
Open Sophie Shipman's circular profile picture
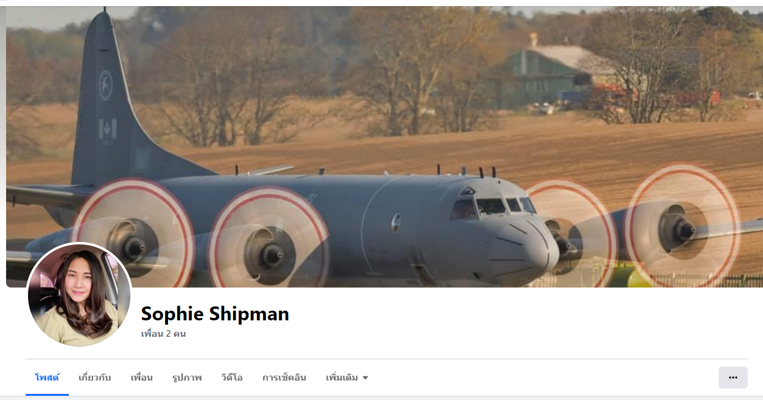[79, 295]
